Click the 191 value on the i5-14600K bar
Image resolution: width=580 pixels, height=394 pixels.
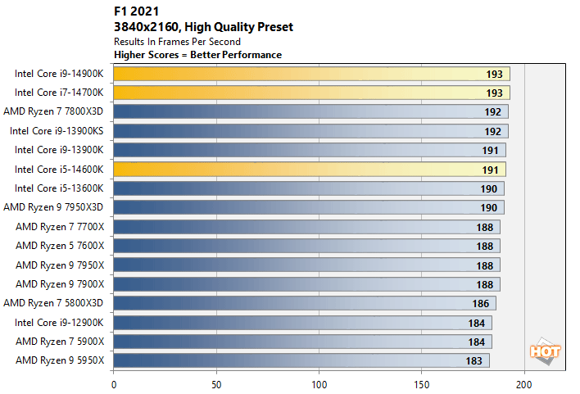point(490,170)
